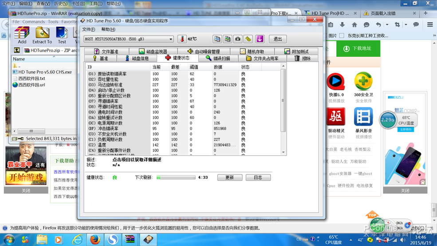Click Firefox icon in taskbar
The width and height of the screenshot is (437, 246).
pos(95,240)
